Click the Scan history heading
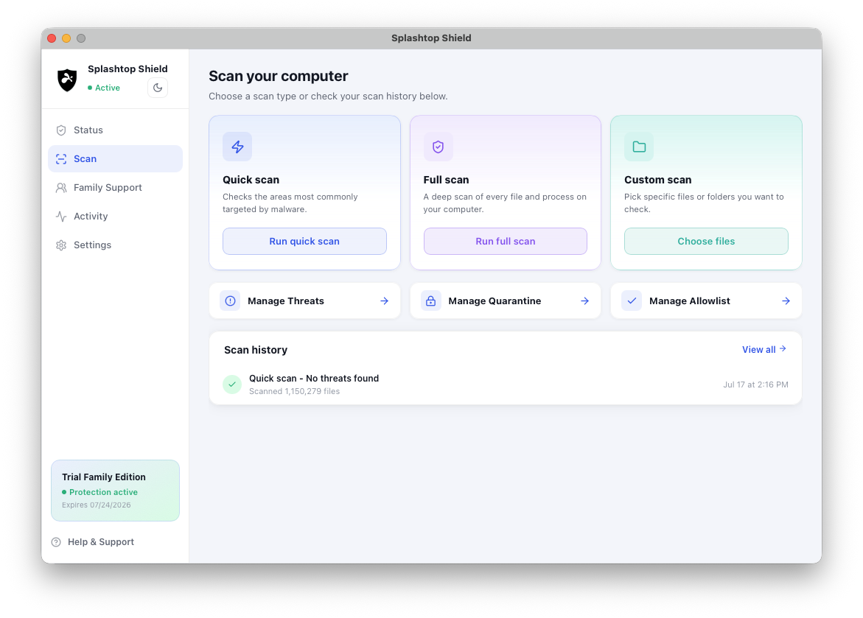The width and height of the screenshot is (863, 618). click(x=256, y=350)
